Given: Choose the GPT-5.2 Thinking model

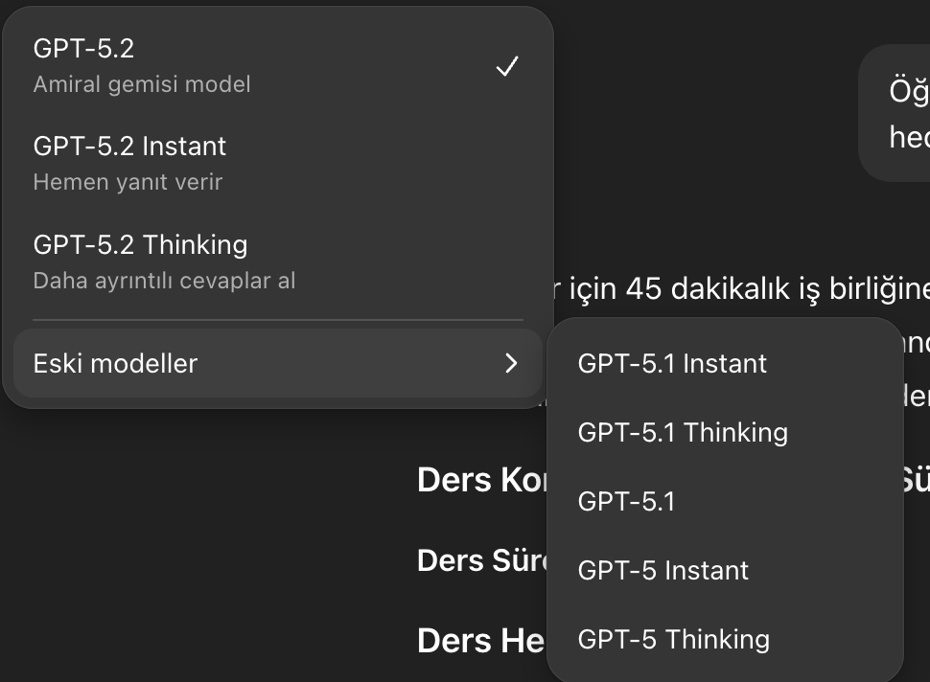Looking at the screenshot, I should (278, 261).
